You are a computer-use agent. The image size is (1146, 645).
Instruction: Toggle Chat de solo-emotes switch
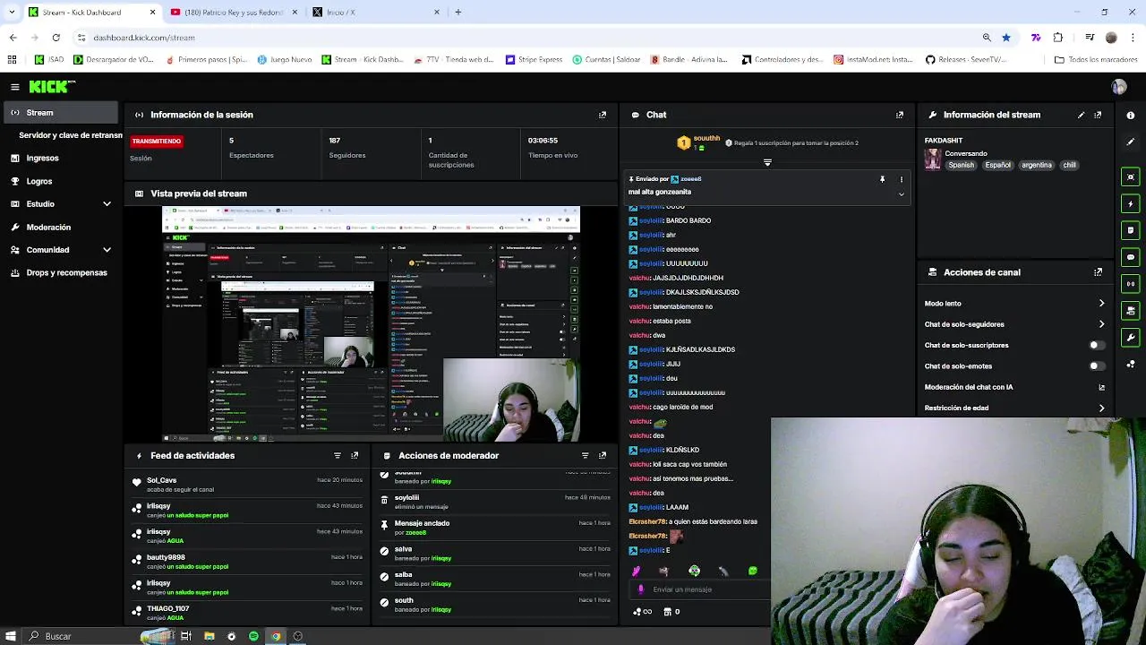point(1096,365)
